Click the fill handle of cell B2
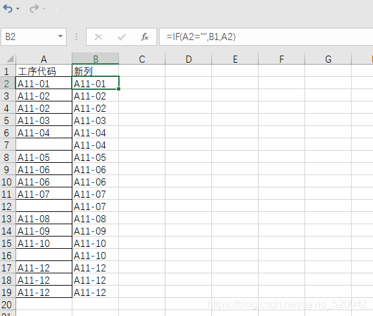 point(119,89)
